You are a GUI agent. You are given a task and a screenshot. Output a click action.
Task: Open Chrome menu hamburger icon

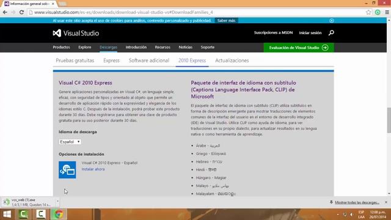pos(387,12)
